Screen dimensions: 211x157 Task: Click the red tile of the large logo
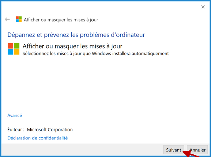click(10, 46)
